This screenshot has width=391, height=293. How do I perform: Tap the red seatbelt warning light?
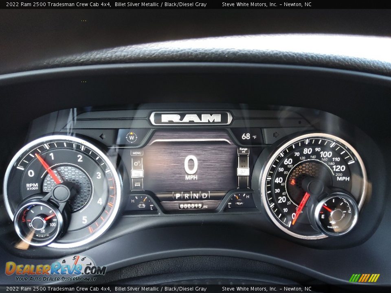click(293, 182)
